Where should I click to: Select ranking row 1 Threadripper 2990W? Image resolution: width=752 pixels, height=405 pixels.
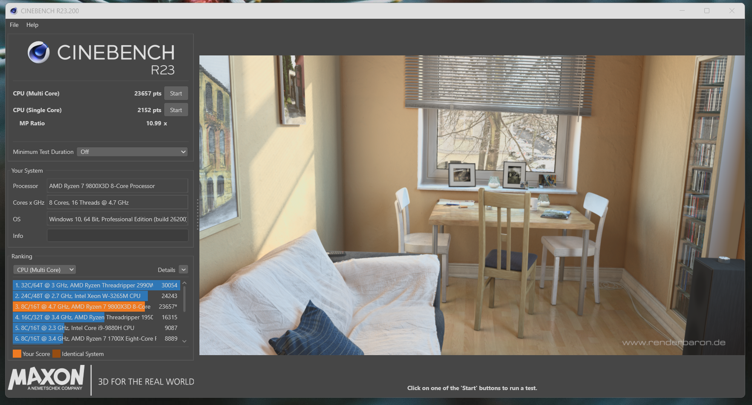tap(96, 285)
